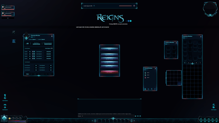Close the Character Window
This screenshot has height=123, width=219.
coord(52,36)
